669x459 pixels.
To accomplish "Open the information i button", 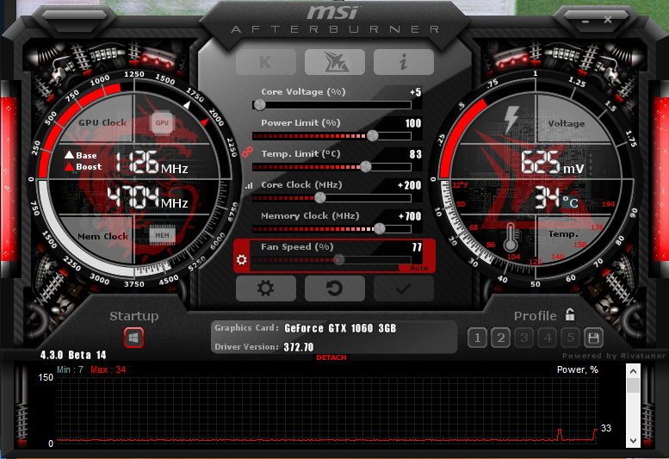I will click(404, 62).
